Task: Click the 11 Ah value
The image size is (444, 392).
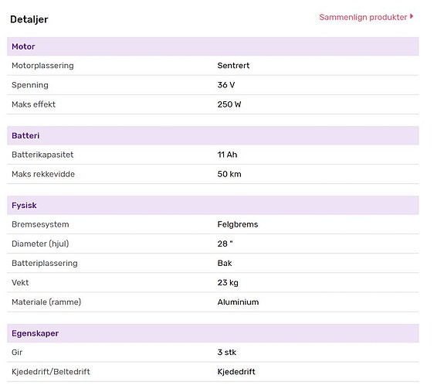Action: pos(227,155)
